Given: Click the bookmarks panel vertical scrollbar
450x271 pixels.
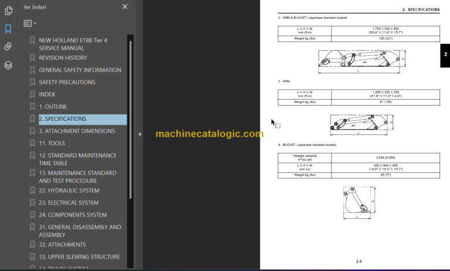Looking at the screenshot, I should (131, 119).
